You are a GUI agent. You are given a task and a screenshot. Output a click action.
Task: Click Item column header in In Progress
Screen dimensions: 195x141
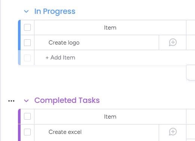[110, 28]
